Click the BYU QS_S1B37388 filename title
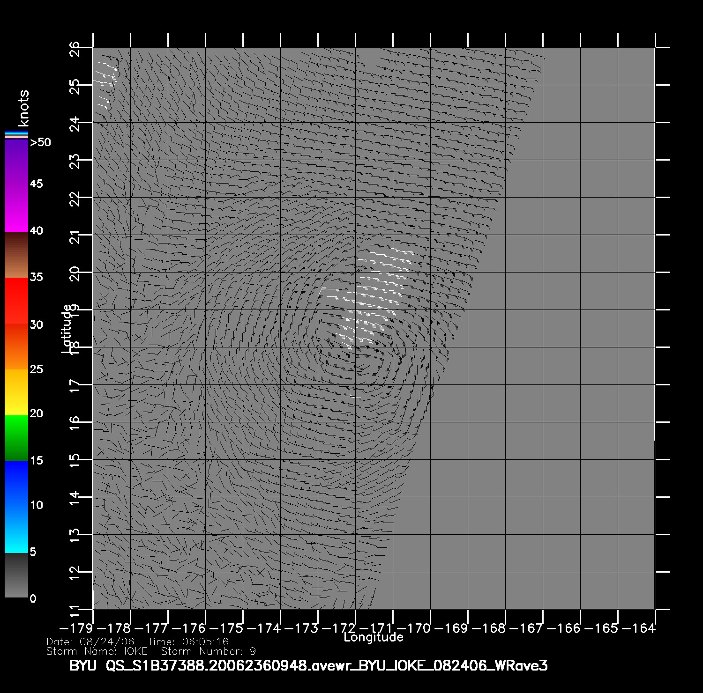The image size is (703, 693). coord(308,666)
